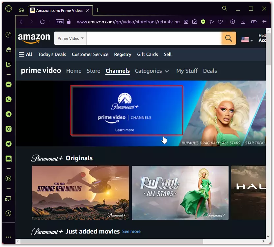Screen dimensions: 274x247
Task: Open Gift Cards link
Action: pos(148,54)
